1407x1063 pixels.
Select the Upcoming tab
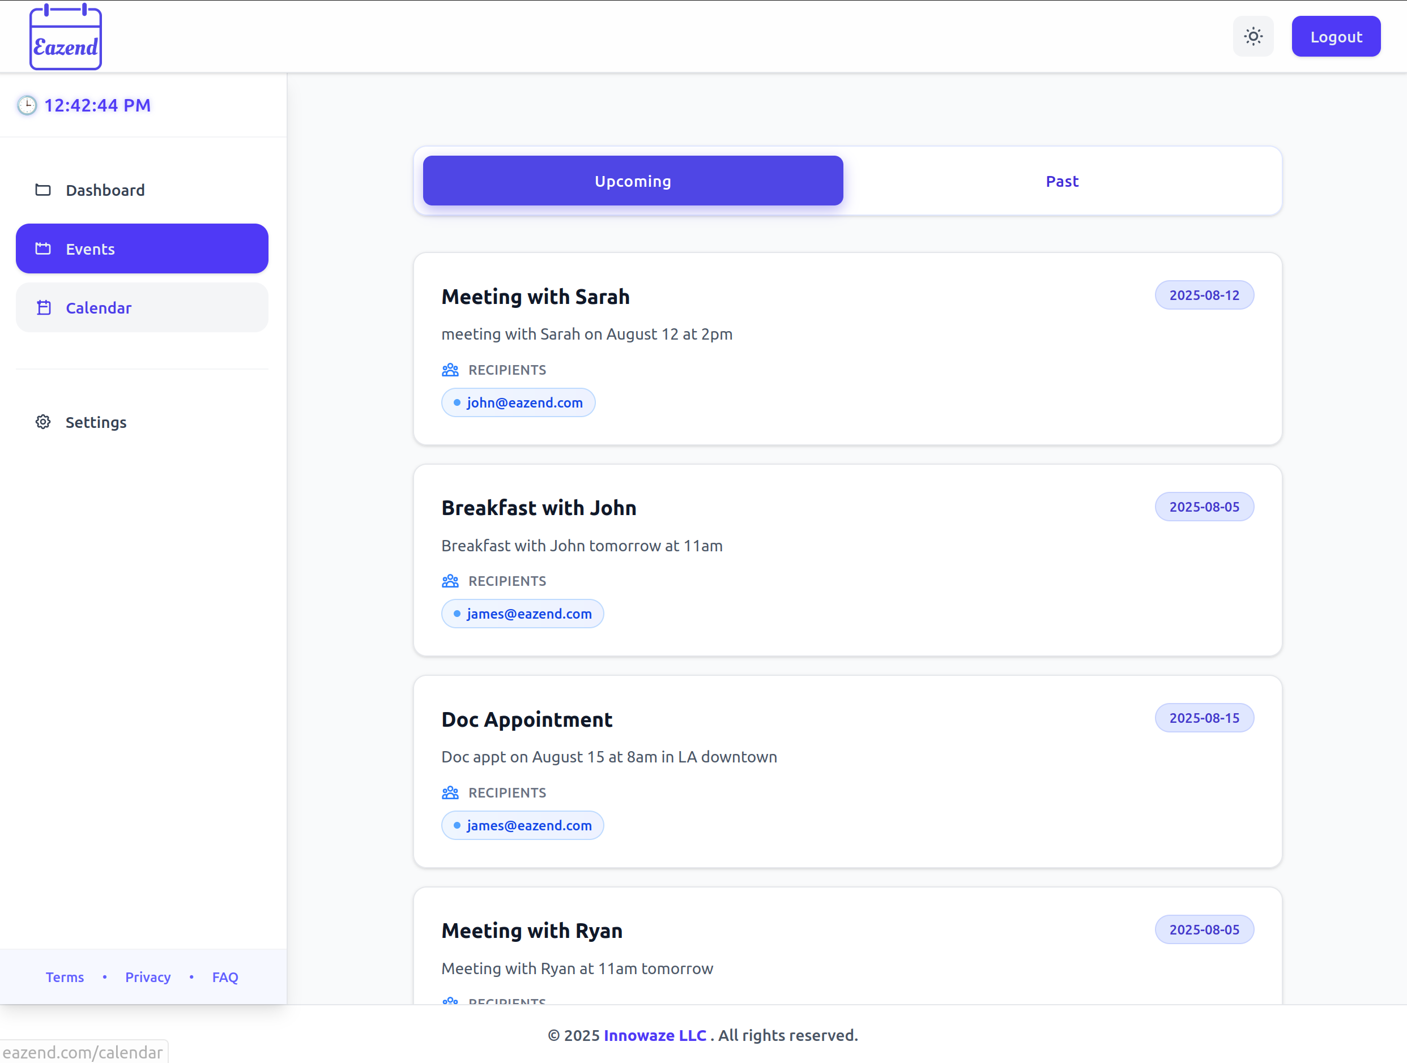coord(632,181)
